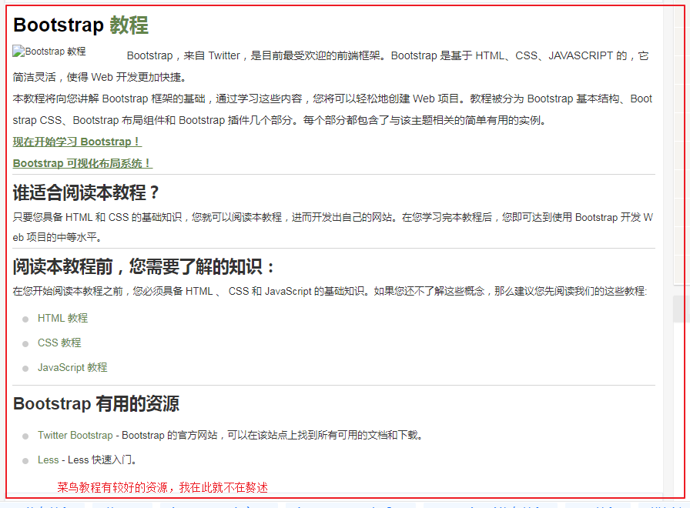This screenshot has width=690, height=508.
Task: Click the intro sentence Bootstrap，来自 Twitter
Action: click(330, 66)
